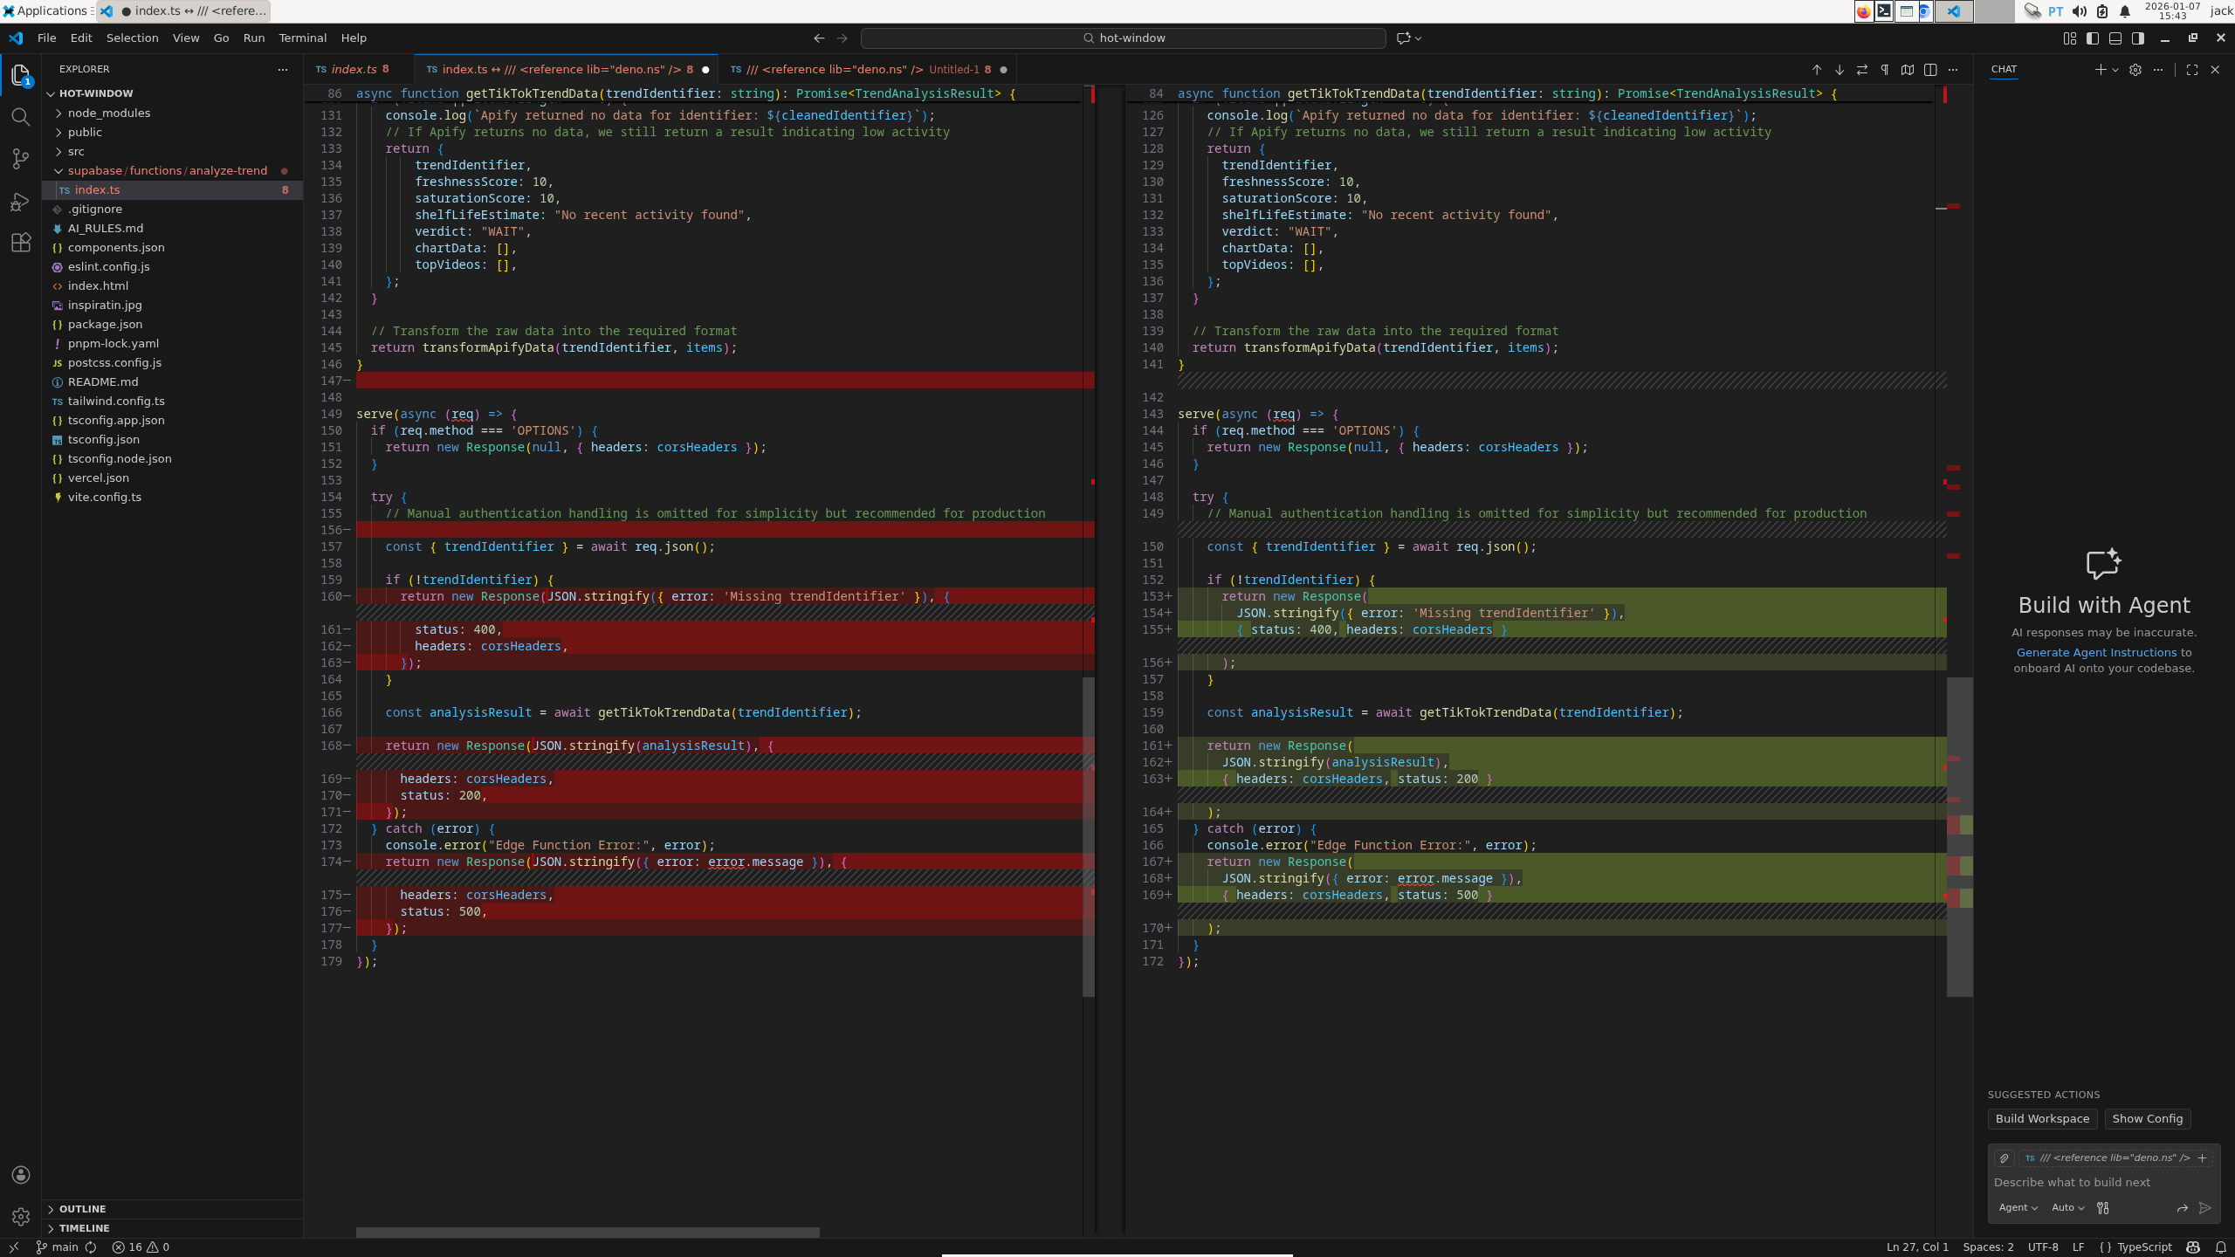2235x1257 pixels.
Task: Click the horizontal scrollbar under left editor
Action: [x=588, y=1233]
